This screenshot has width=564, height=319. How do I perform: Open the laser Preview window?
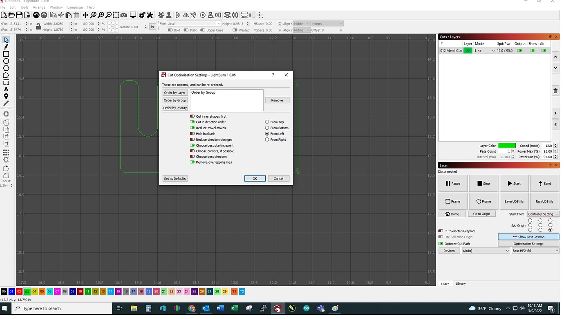(133, 15)
